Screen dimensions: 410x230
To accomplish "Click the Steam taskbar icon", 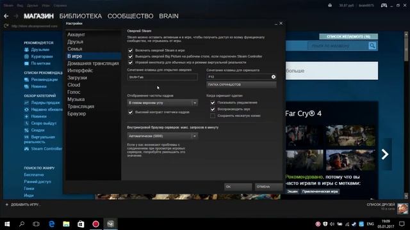I will pyautogui.click(x=110, y=224).
